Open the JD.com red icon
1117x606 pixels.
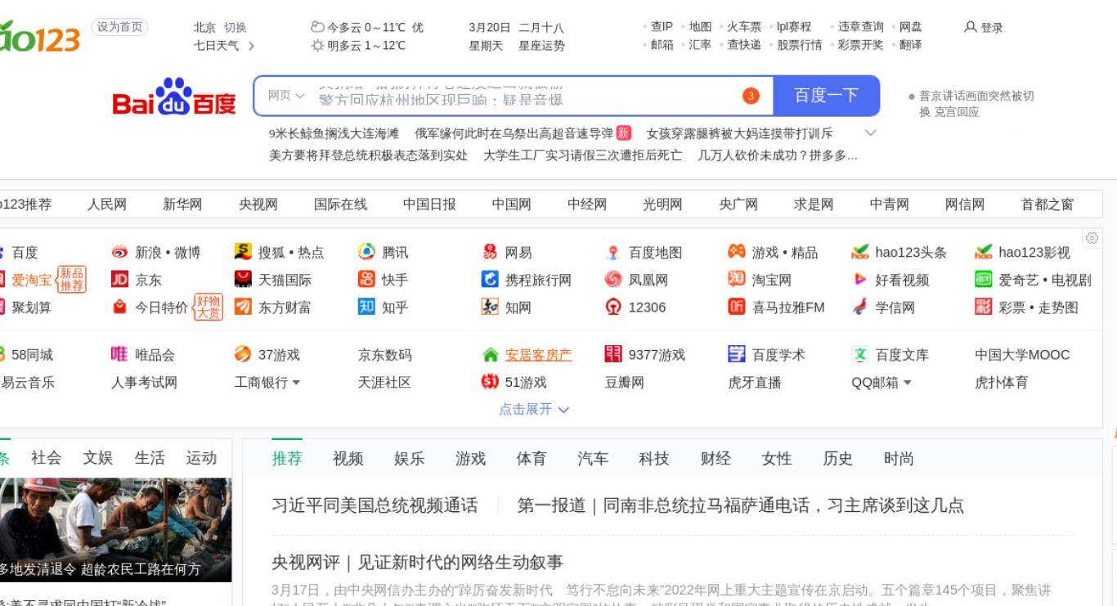point(119,280)
